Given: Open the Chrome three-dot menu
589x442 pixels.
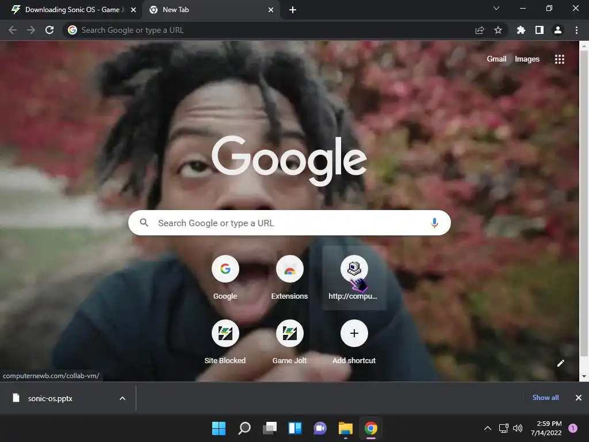Looking at the screenshot, I should click(x=576, y=30).
